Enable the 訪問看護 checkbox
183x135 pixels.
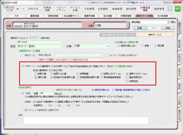[78, 73]
